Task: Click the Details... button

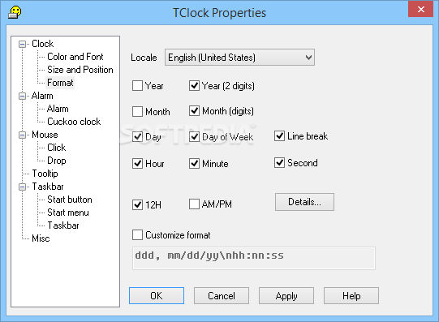Action: point(304,202)
